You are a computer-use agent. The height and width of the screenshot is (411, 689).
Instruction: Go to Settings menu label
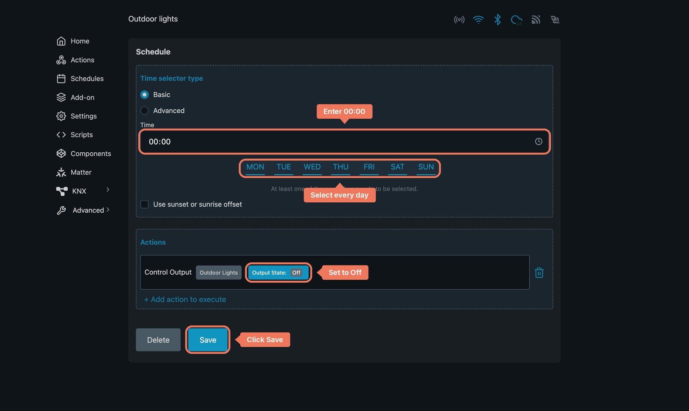click(84, 116)
